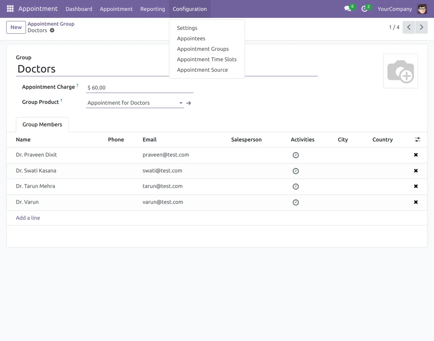The height and width of the screenshot is (341, 434).
Task: Open Group Product record via arrow icon
Action: 188,103
